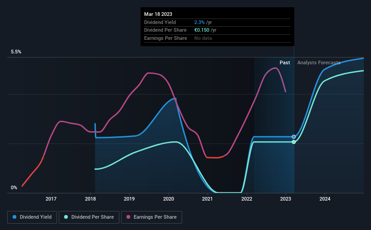Click the 2018 x-axis label
This screenshot has width=371, height=230.
90,199
